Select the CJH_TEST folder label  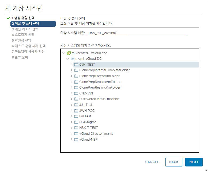[x=87, y=65]
